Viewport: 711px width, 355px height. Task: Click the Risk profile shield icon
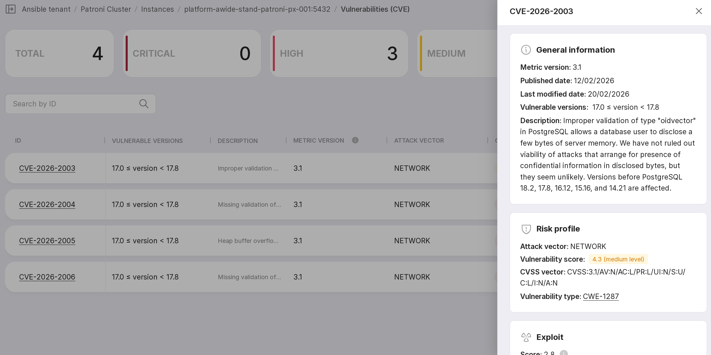tap(526, 229)
